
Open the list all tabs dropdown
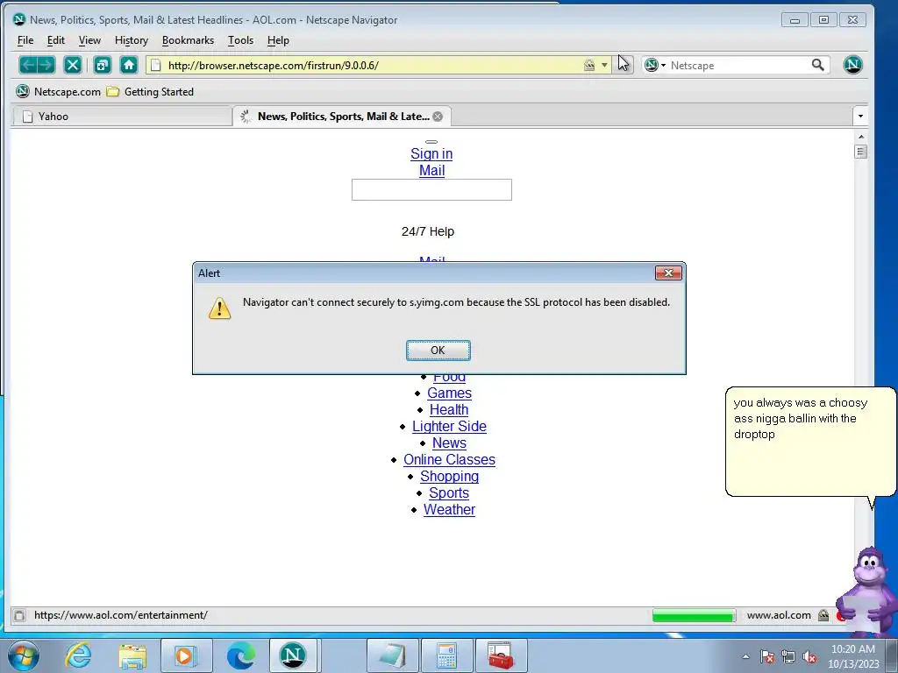click(860, 117)
